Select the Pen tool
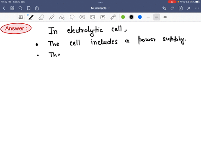 tap(31, 17)
